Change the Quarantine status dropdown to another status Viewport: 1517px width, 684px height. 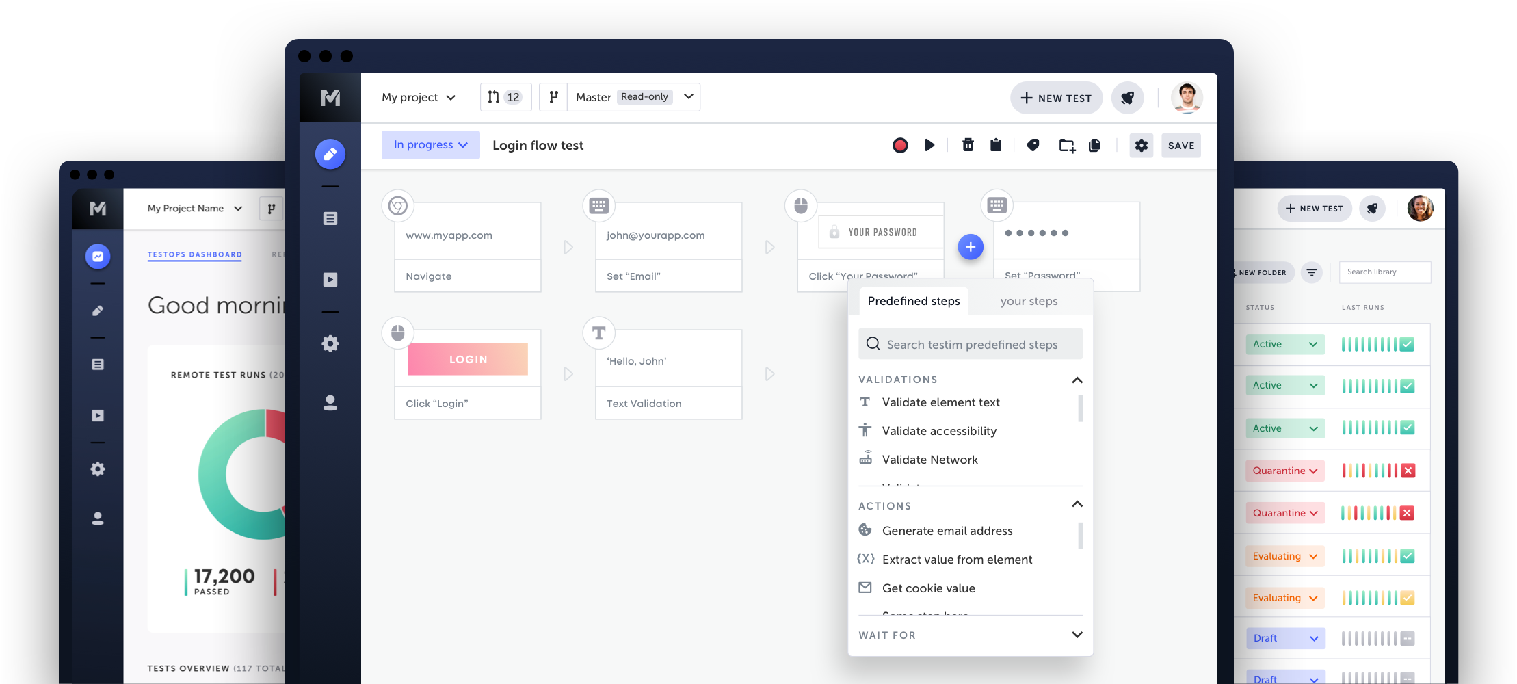[1284, 471]
